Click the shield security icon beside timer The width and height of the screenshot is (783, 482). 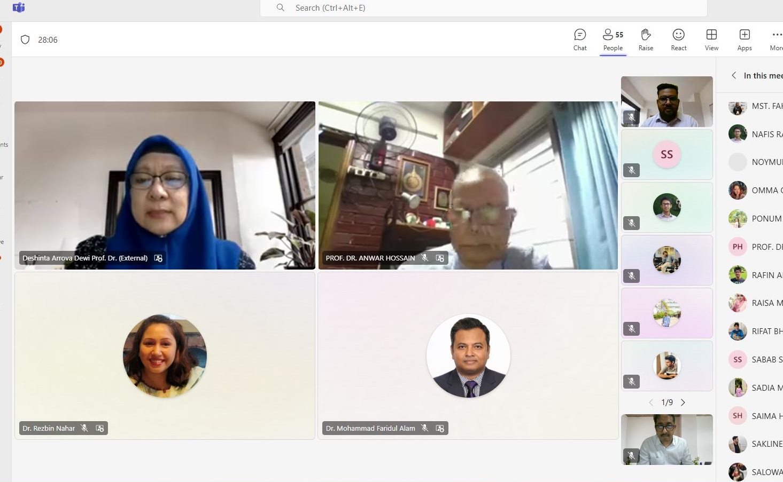(x=25, y=39)
